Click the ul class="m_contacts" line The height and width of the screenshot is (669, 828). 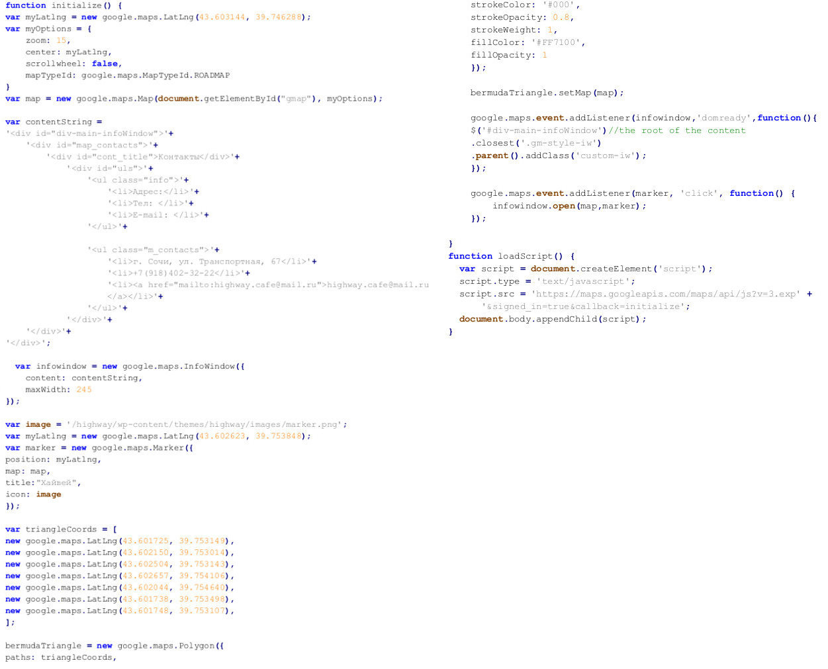pyautogui.click(x=154, y=250)
